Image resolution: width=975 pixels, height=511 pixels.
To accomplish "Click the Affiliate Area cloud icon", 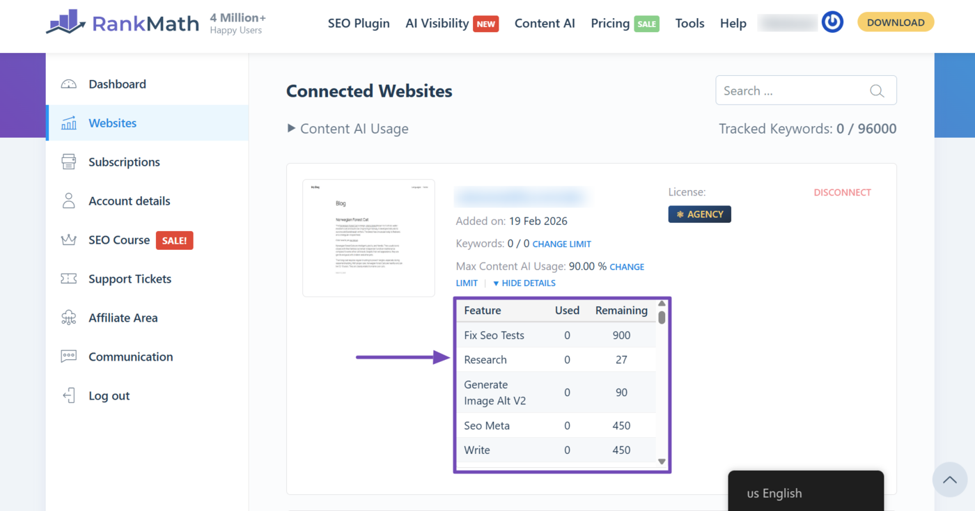I will coord(68,318).
